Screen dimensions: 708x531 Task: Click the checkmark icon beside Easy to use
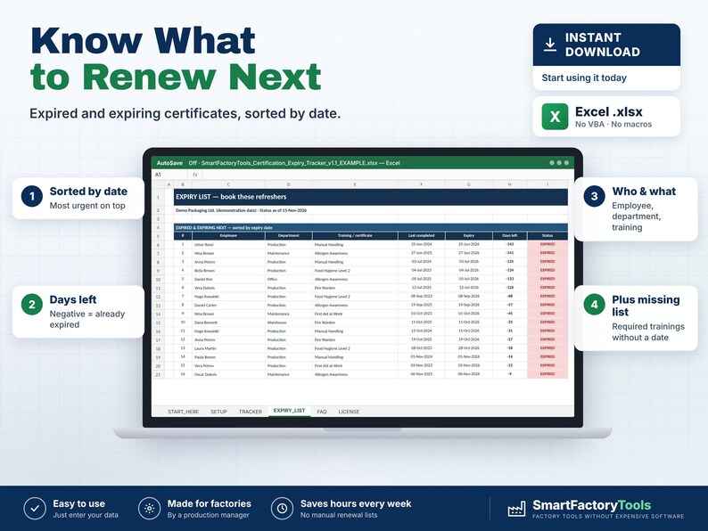tap(35, 509)
